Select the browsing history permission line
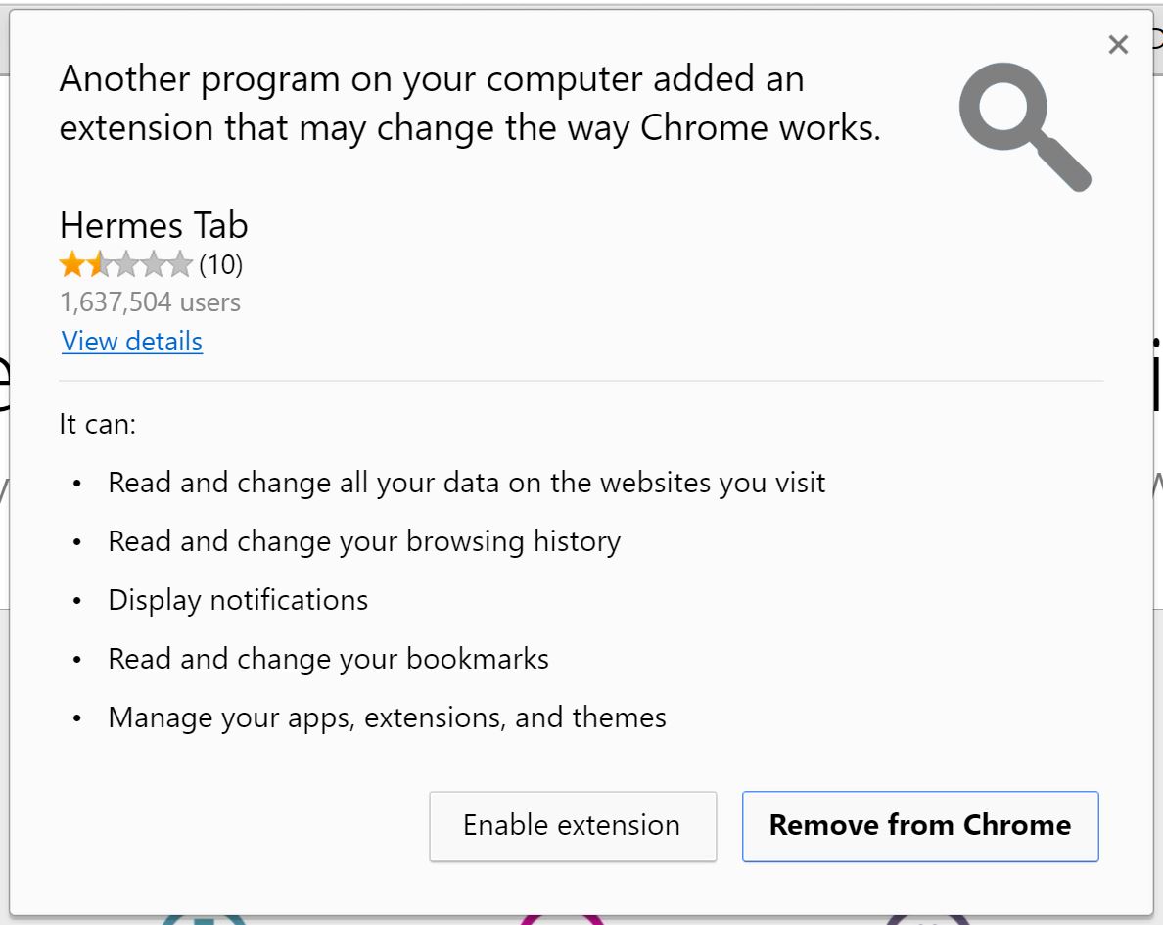The image size is (1163, 925). pyautogui.click(x=364, y=541)
